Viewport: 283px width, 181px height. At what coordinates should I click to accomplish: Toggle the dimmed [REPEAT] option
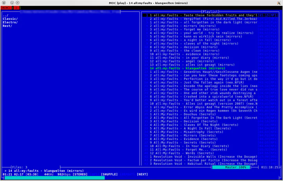click(127, 174)
